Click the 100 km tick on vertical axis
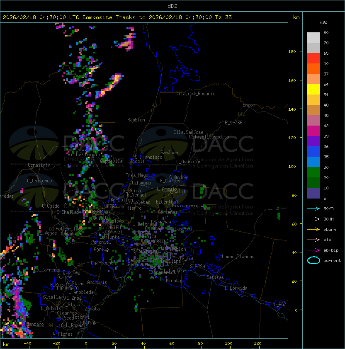 click(x=292, y=166)
